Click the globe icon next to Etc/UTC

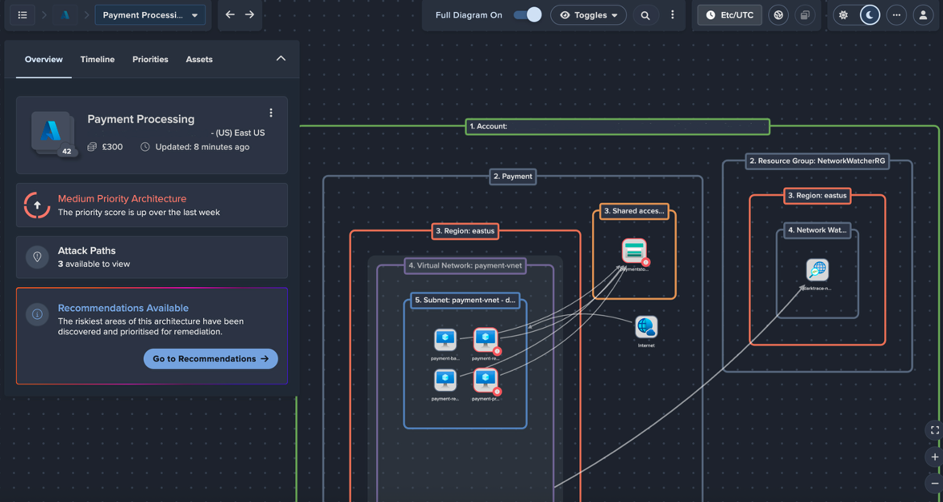(778, 15)
